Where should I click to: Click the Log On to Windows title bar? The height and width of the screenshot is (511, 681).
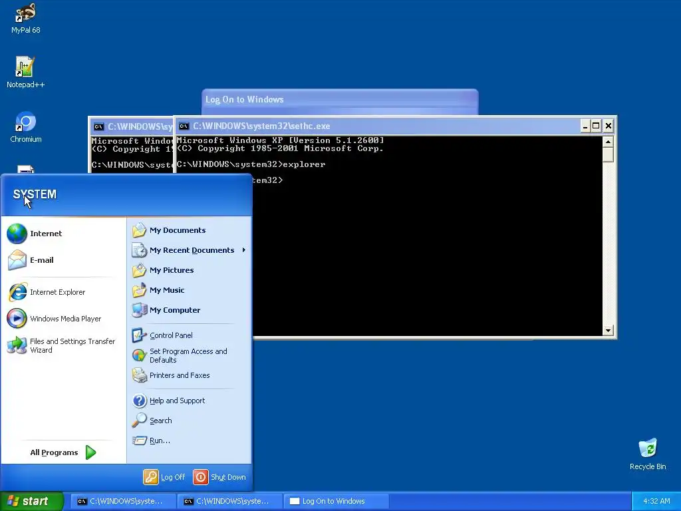click(x=340, y=100)
